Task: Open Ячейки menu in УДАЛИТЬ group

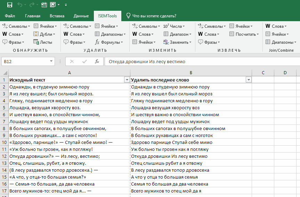Action: pyautogui.click(x=106, y=26)
